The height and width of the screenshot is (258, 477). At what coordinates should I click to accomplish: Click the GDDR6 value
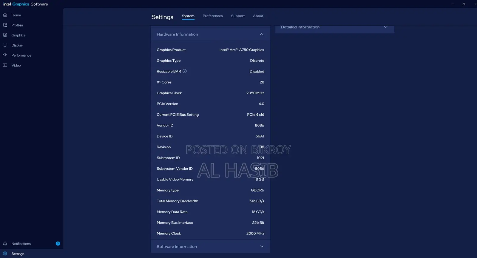257,190
